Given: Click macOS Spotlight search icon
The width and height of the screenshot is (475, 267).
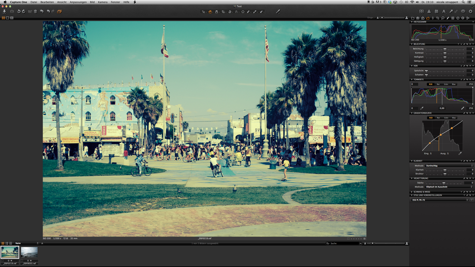Looking at the screenshot, I should (x=463, y=2).
